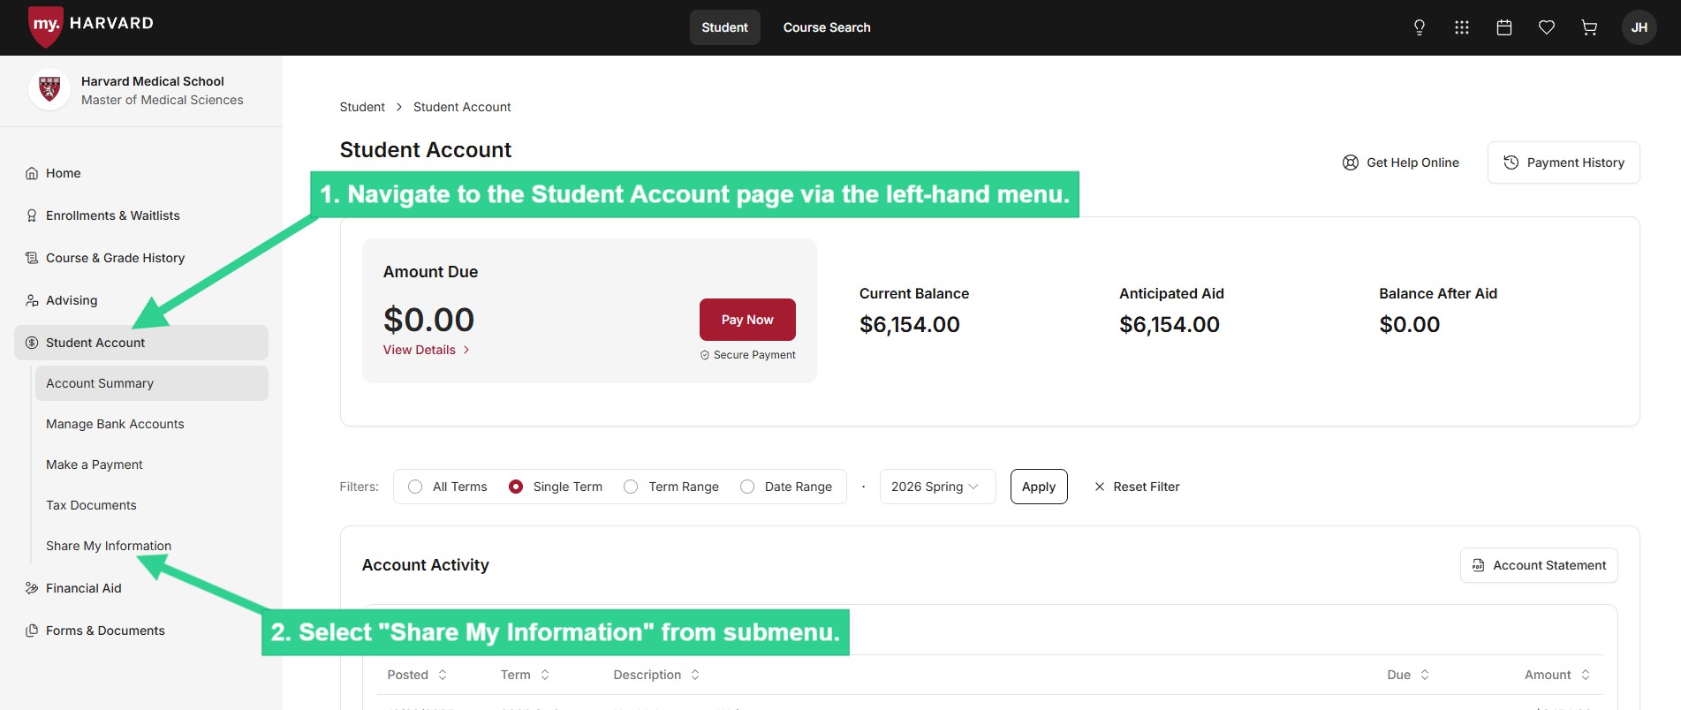
Task: Switch to the Student tab
Action: click(724, 27)
